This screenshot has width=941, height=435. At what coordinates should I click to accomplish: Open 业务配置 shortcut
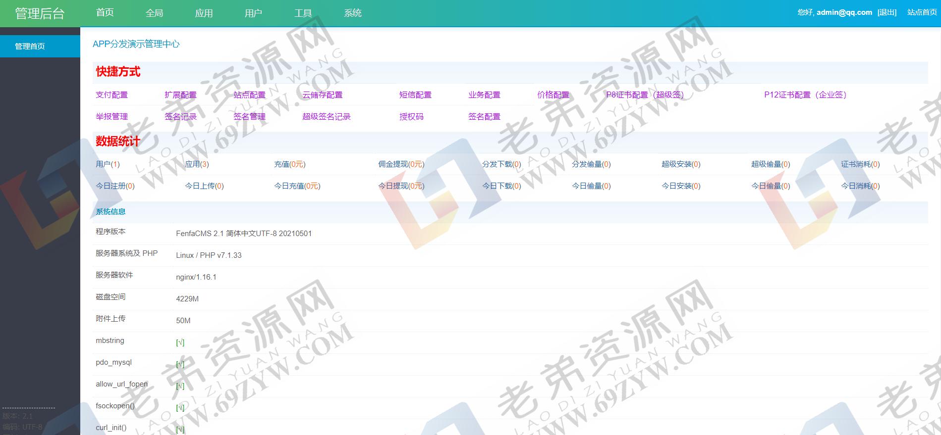[485, 95]
